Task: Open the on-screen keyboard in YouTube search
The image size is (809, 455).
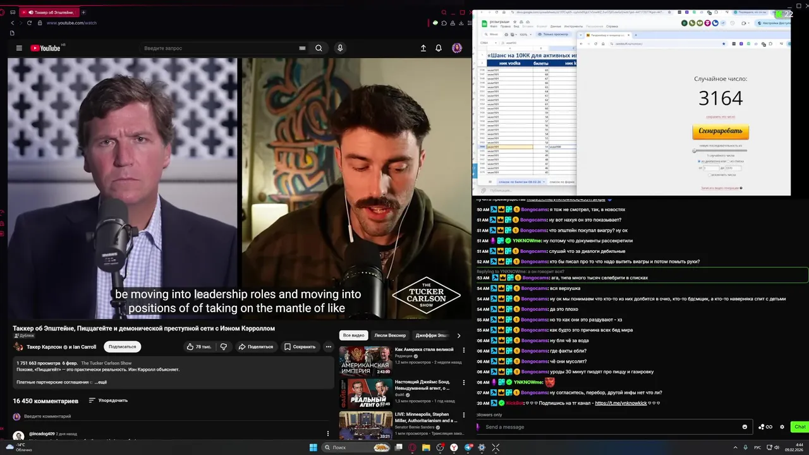Action: 302,48
